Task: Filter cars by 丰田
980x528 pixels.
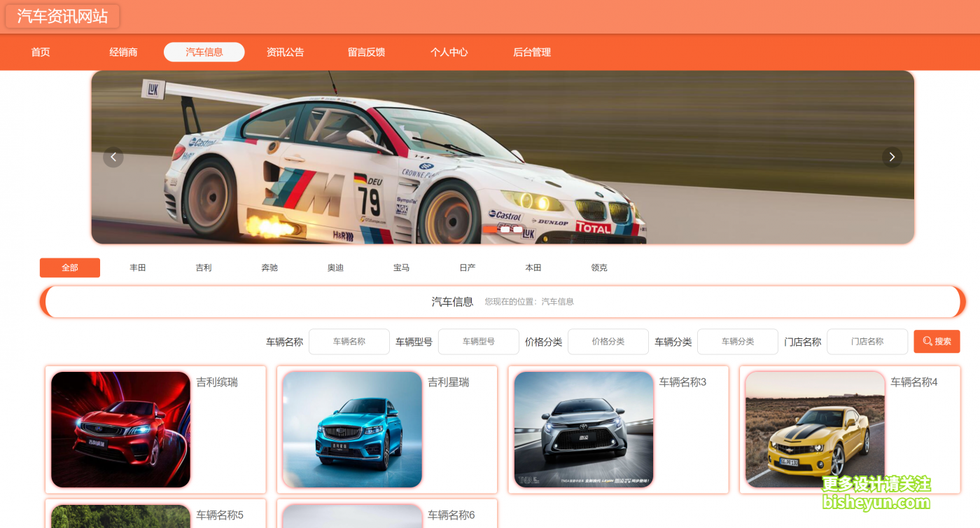Action: tap(138, 268)
